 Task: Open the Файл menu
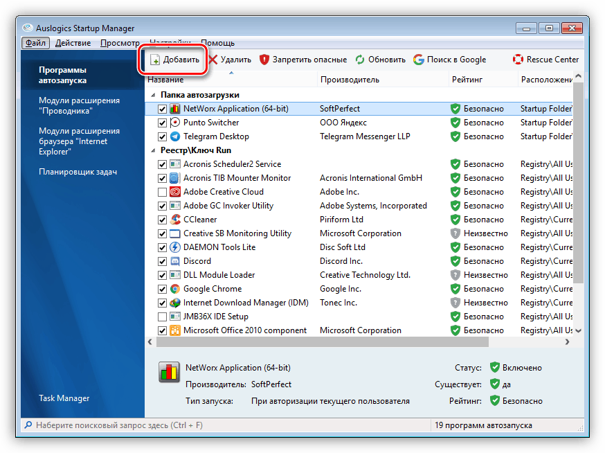35,43
